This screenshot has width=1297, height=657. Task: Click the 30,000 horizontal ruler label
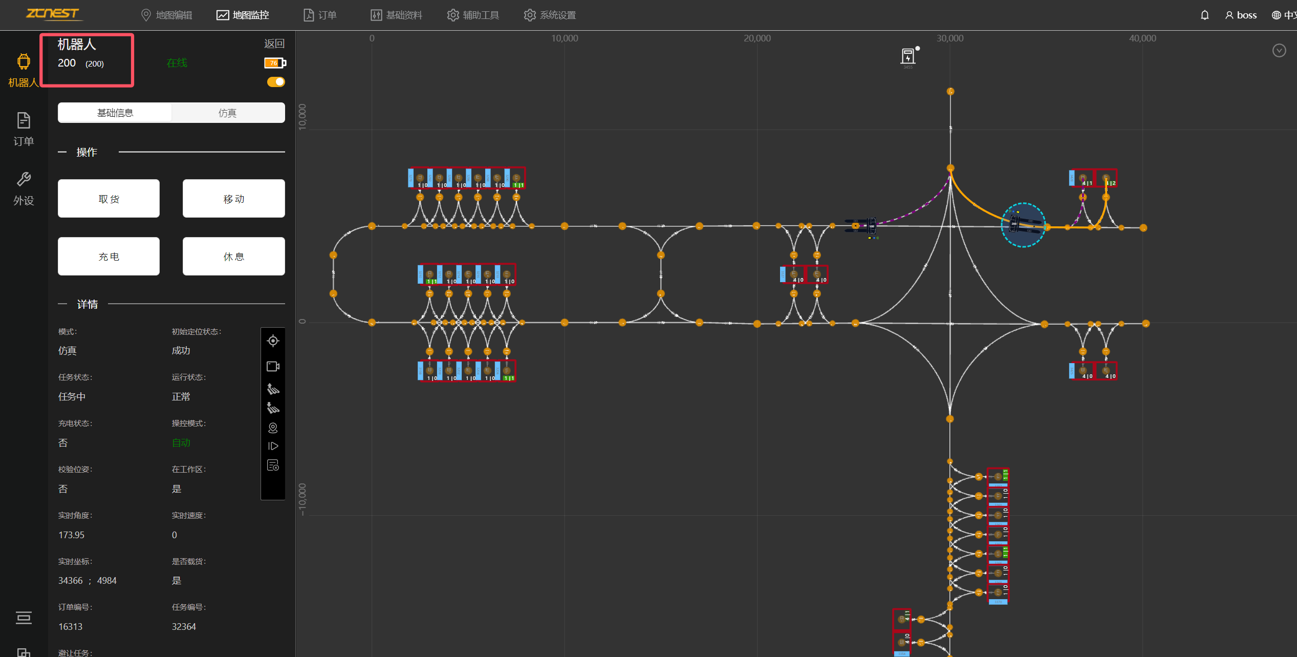(x=950, y=38)
